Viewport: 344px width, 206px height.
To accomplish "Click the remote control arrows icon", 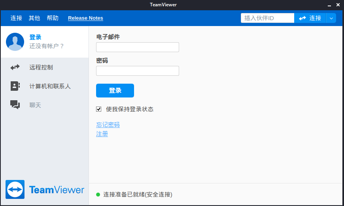I will 15,67.
